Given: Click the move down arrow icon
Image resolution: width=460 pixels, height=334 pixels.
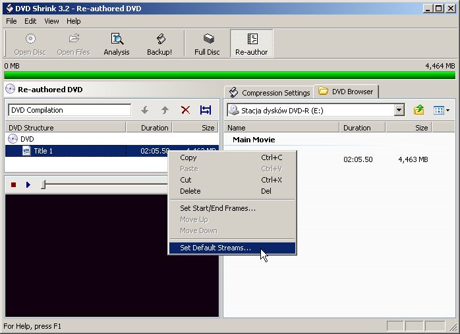Looking at the screenshot, I should point(144,110).
